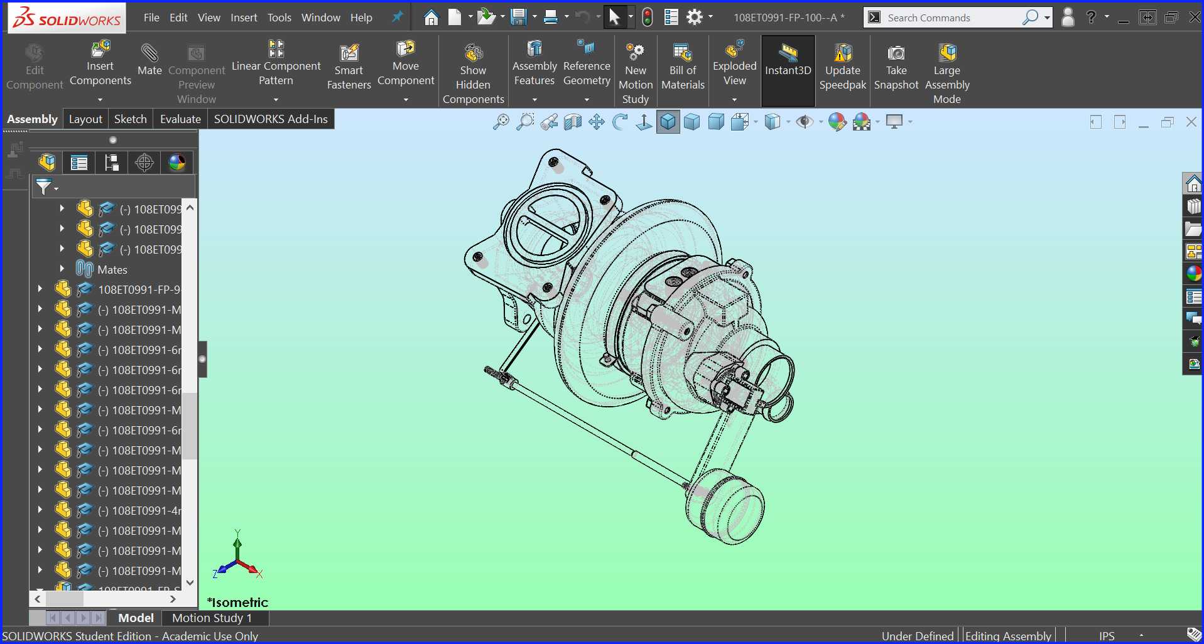The height and width of the screenshot is (644, 1204).
Task: Click the tree filter funnel icon
Action: click(x=43, y=186)
